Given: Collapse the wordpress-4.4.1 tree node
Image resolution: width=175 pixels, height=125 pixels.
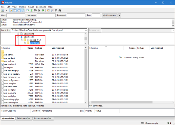Looking at the screenshot, I should click(x=21, y=40).
